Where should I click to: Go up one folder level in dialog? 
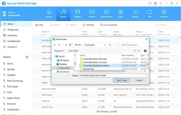pyautogui.click(x=66, y=45)
